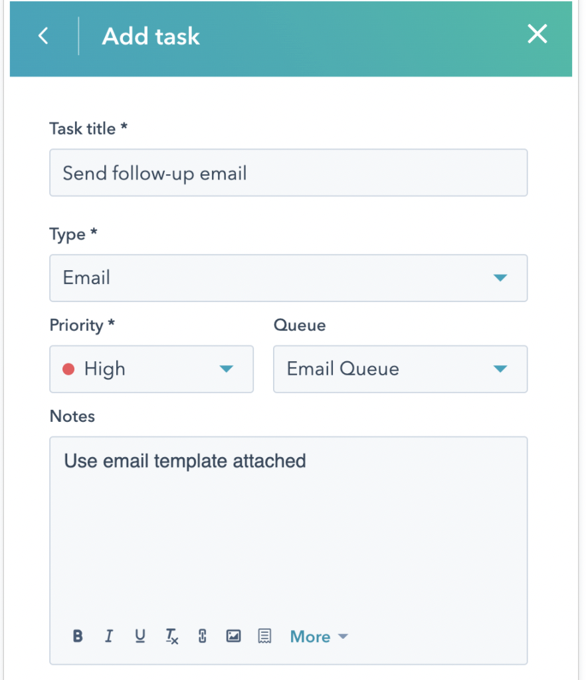Clear text formatting using the Tx icon
The height and width of the screenshot is (680, 586).
click(x=171, y=636)
